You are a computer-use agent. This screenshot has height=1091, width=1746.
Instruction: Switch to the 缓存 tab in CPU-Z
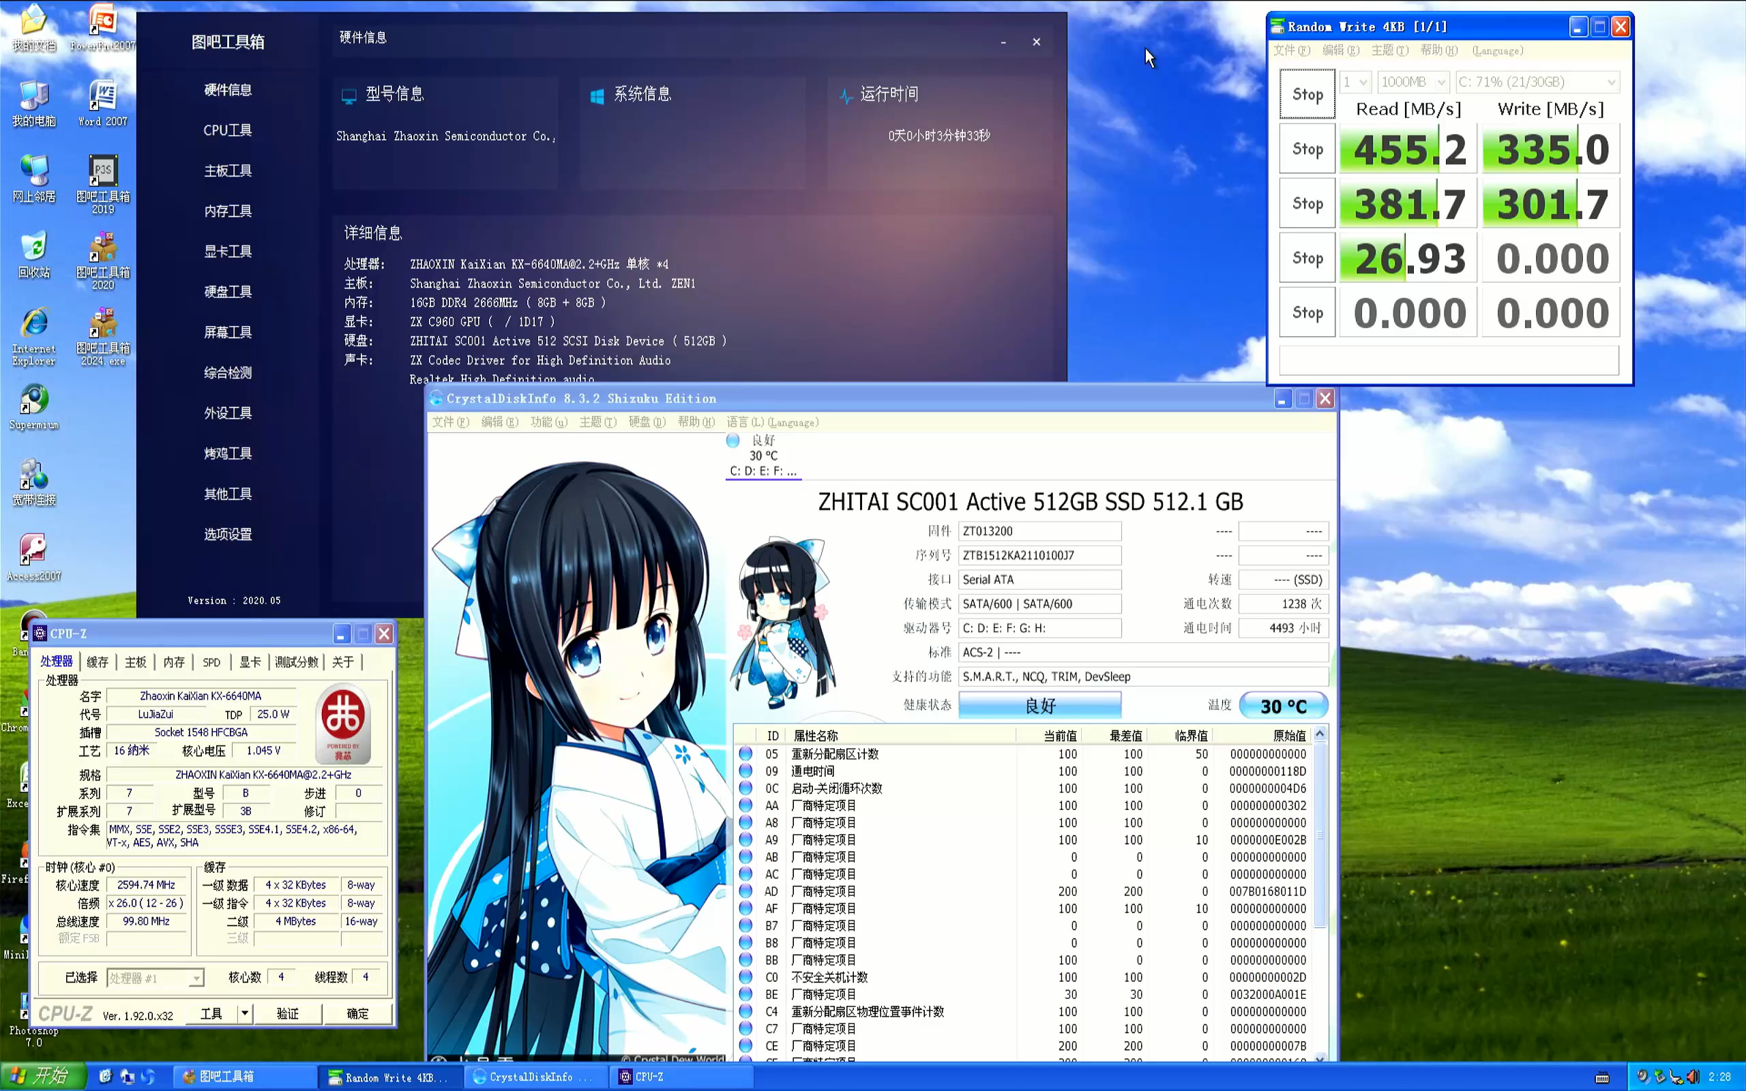[x=98, y=661]
